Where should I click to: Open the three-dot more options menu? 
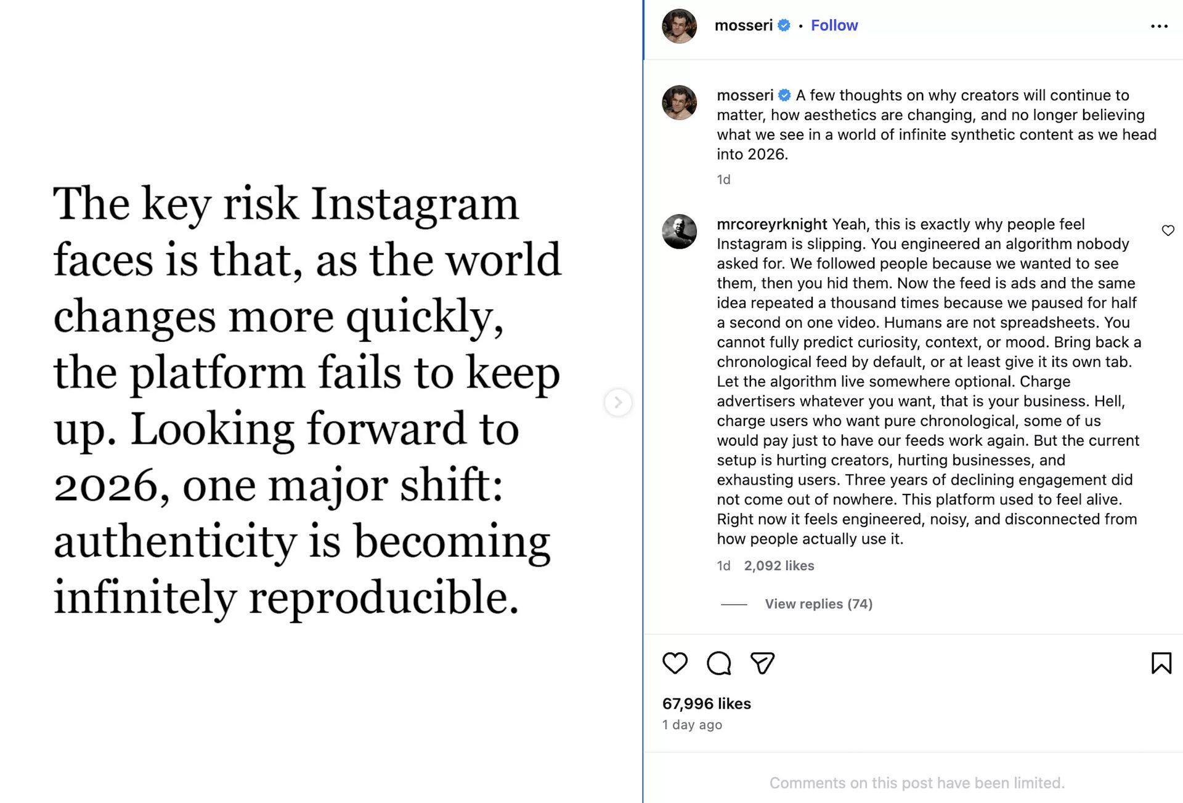pyautogui.click(x=1159, y=26)
